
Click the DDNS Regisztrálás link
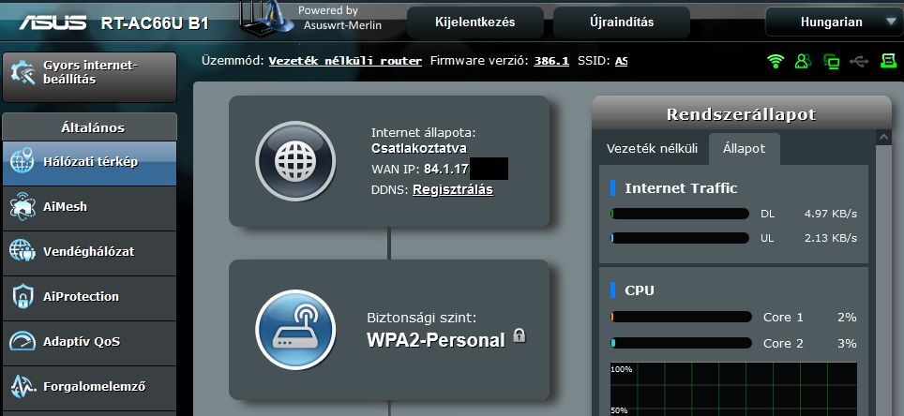(453, 189)
